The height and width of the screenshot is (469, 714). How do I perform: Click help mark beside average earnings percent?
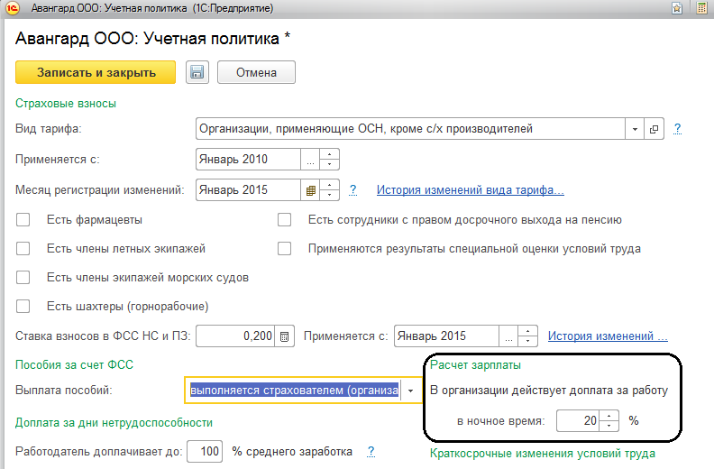pyautogui.click(x=371, y=451)
